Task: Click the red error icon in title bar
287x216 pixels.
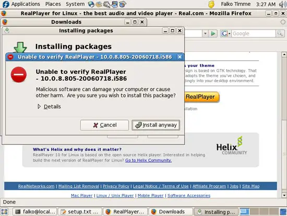Action: click(10, 57)
